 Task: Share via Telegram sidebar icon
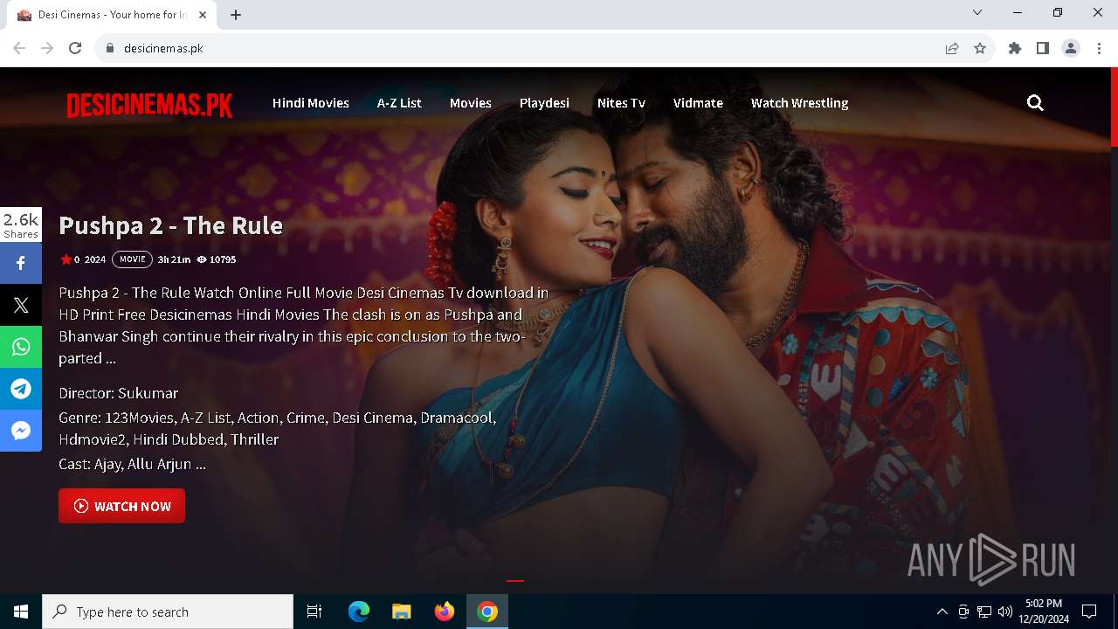[x=21, y=389]
